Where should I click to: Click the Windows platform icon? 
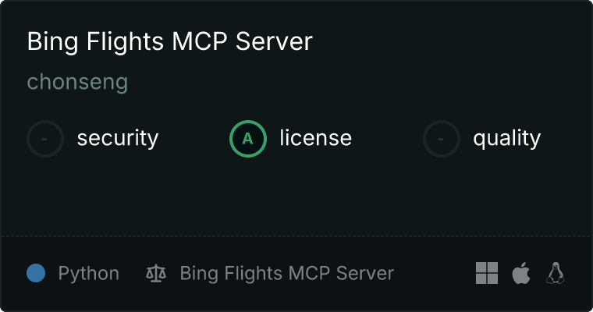coord(487,273)
